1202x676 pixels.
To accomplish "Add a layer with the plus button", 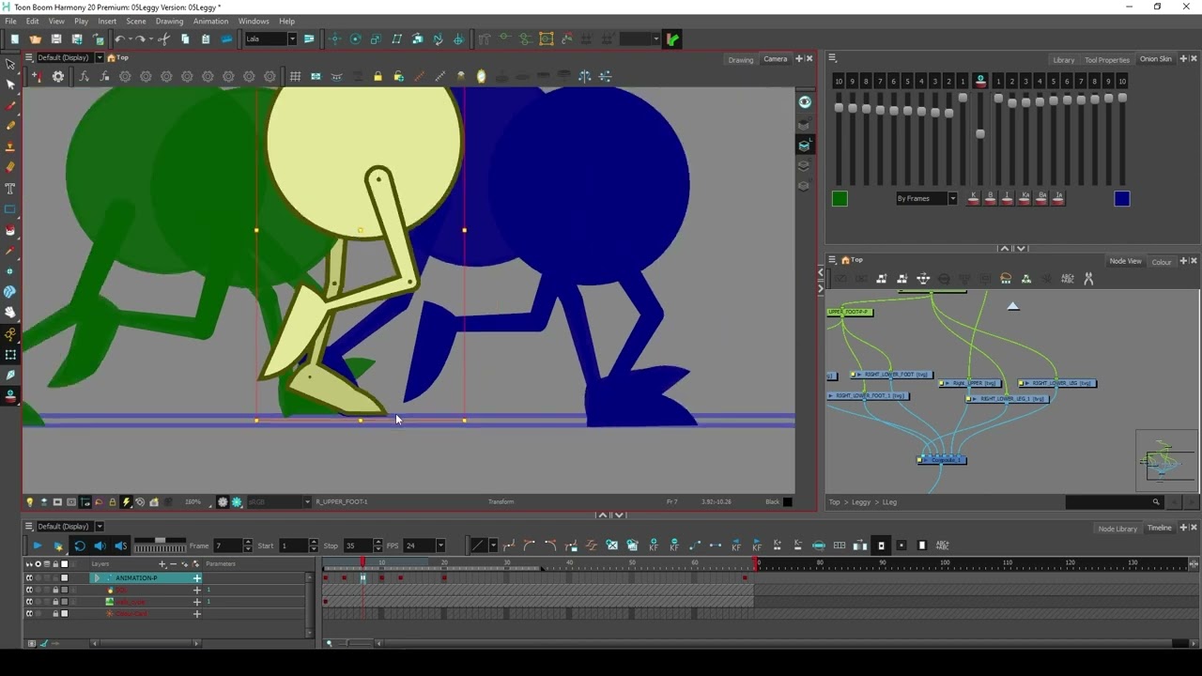I will pos(162,564).
